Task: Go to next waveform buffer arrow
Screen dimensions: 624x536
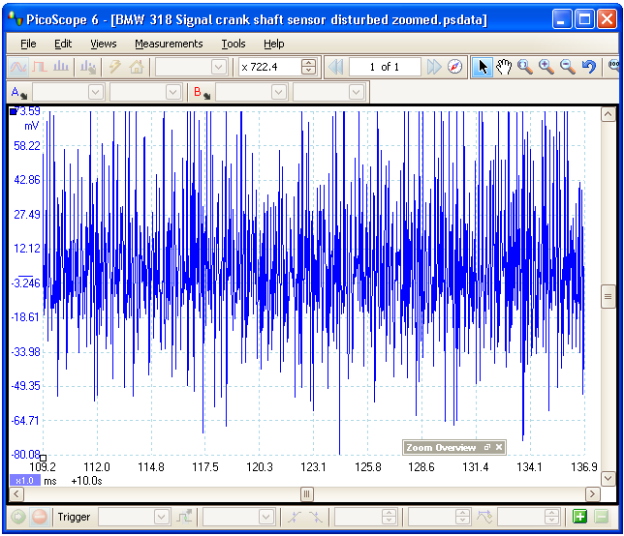Action: pyautogui.click(x=434, y=67)
